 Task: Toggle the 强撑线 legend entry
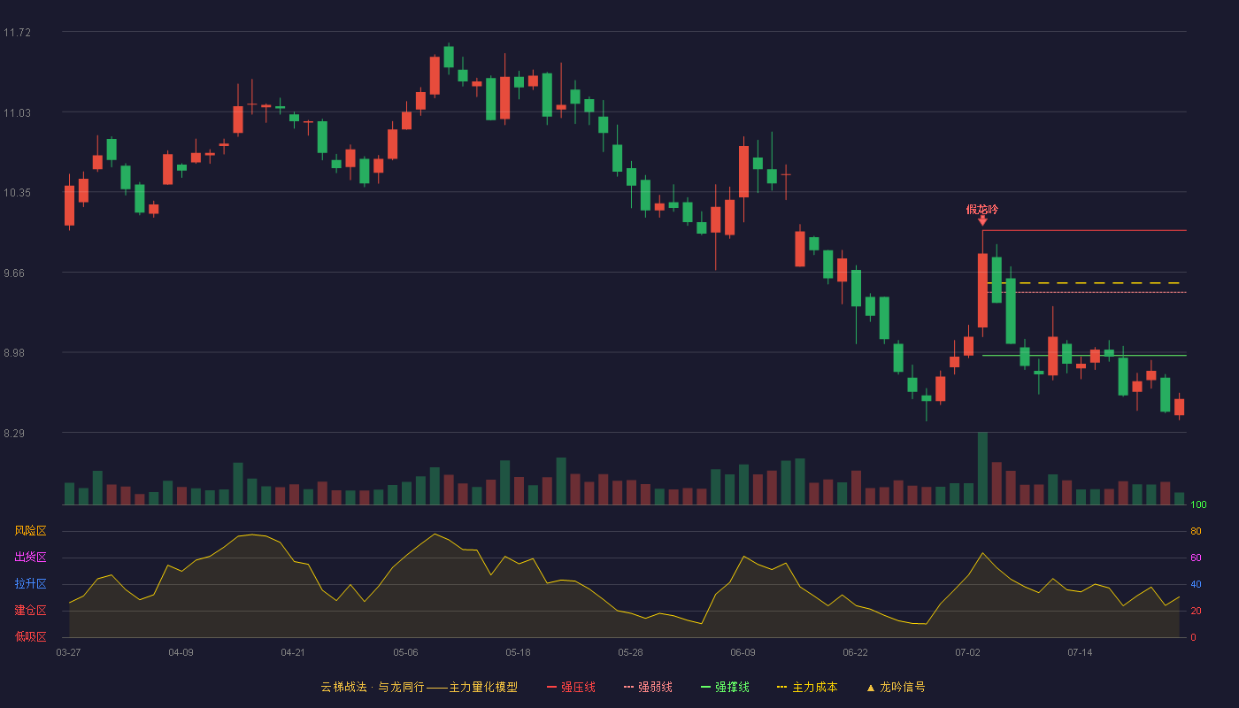725,687
